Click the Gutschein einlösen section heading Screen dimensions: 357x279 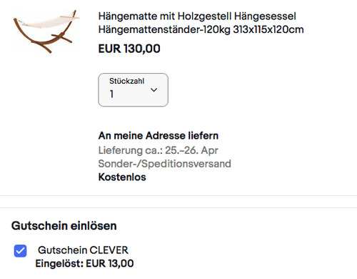(64, 226)
